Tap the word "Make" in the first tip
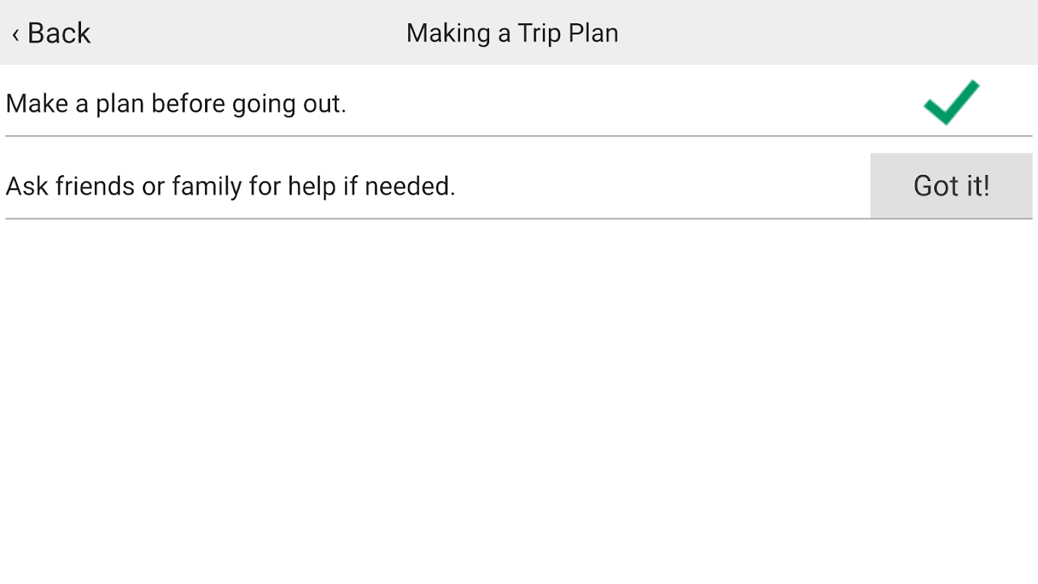Screen dimensions: 1038x584 point(36,104)
